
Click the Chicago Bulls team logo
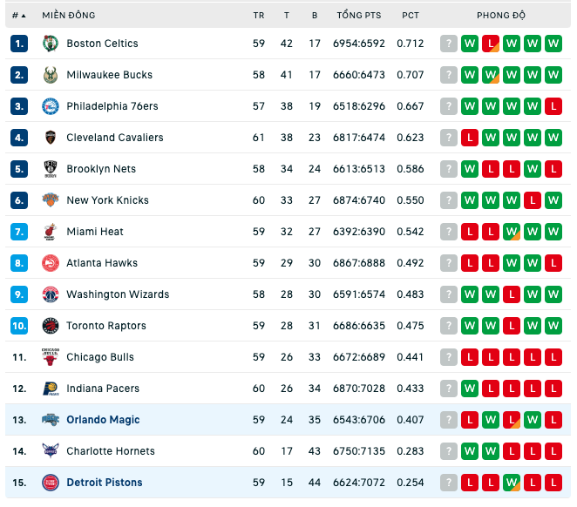click(51, 357)
